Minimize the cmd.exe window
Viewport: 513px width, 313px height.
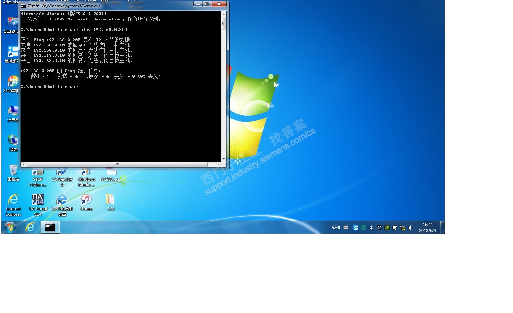[x=198, y=4]
